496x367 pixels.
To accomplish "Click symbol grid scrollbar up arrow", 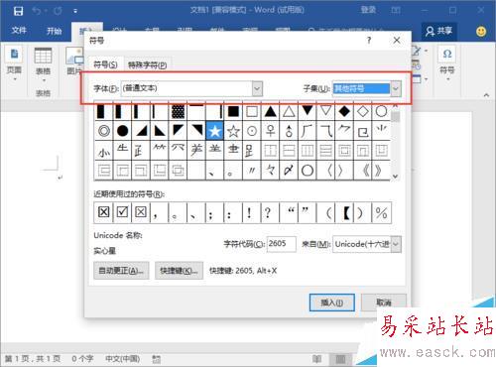I will (395, 106).
